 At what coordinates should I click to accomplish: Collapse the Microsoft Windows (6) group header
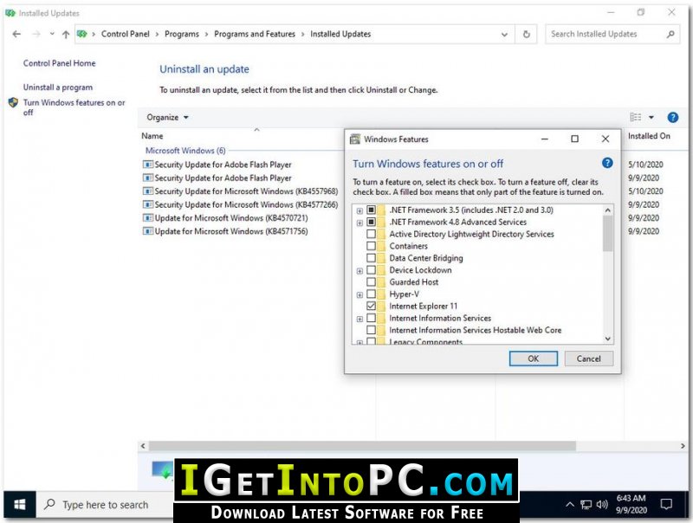pos(185,151)
